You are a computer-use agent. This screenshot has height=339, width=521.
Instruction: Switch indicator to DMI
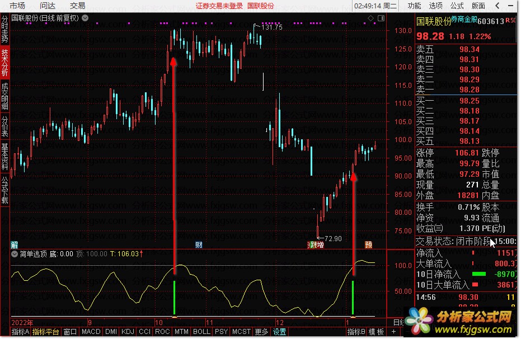pyautogui.click(x=111, y=332)
